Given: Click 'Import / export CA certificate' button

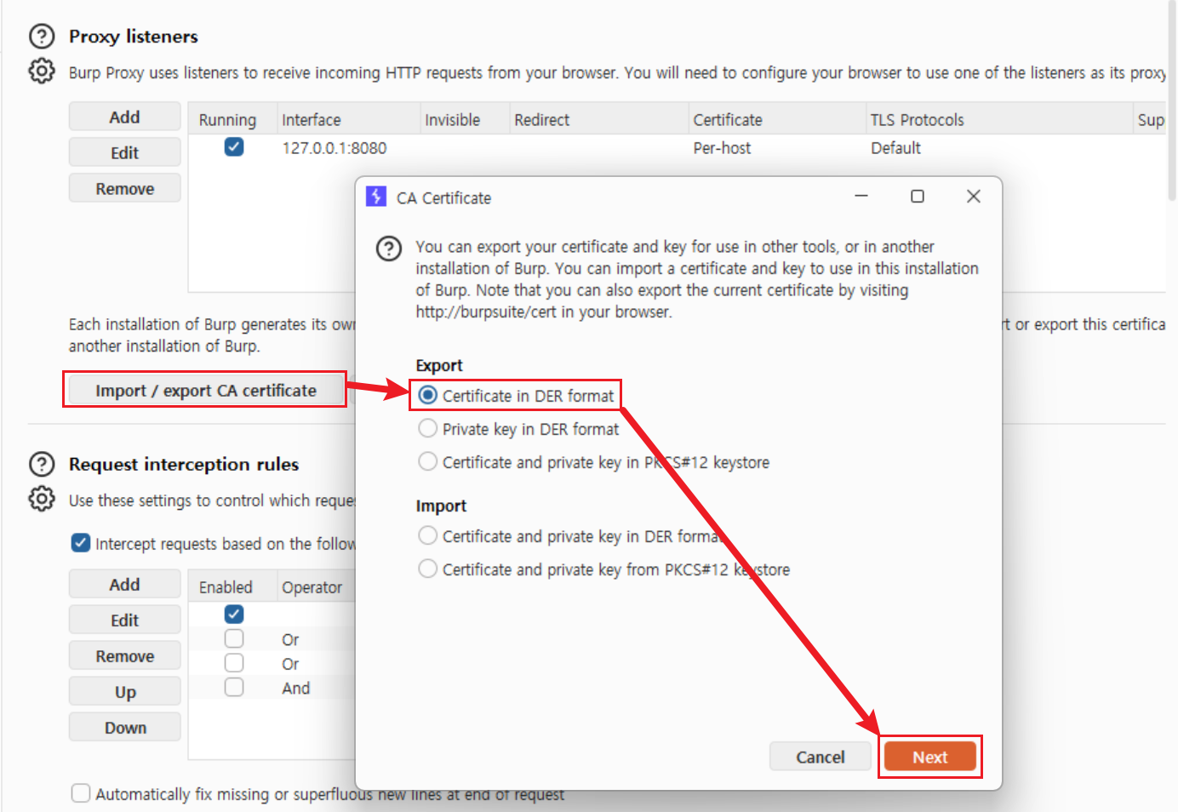Looking at the screenshot, I should (x=205, y=390).
